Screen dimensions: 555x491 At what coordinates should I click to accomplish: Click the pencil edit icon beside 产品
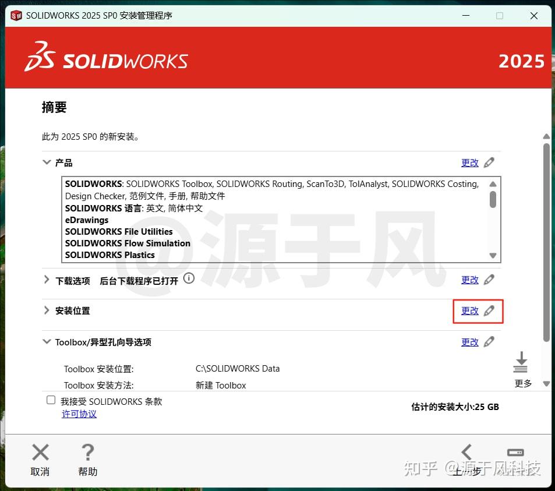click(489, 163)
